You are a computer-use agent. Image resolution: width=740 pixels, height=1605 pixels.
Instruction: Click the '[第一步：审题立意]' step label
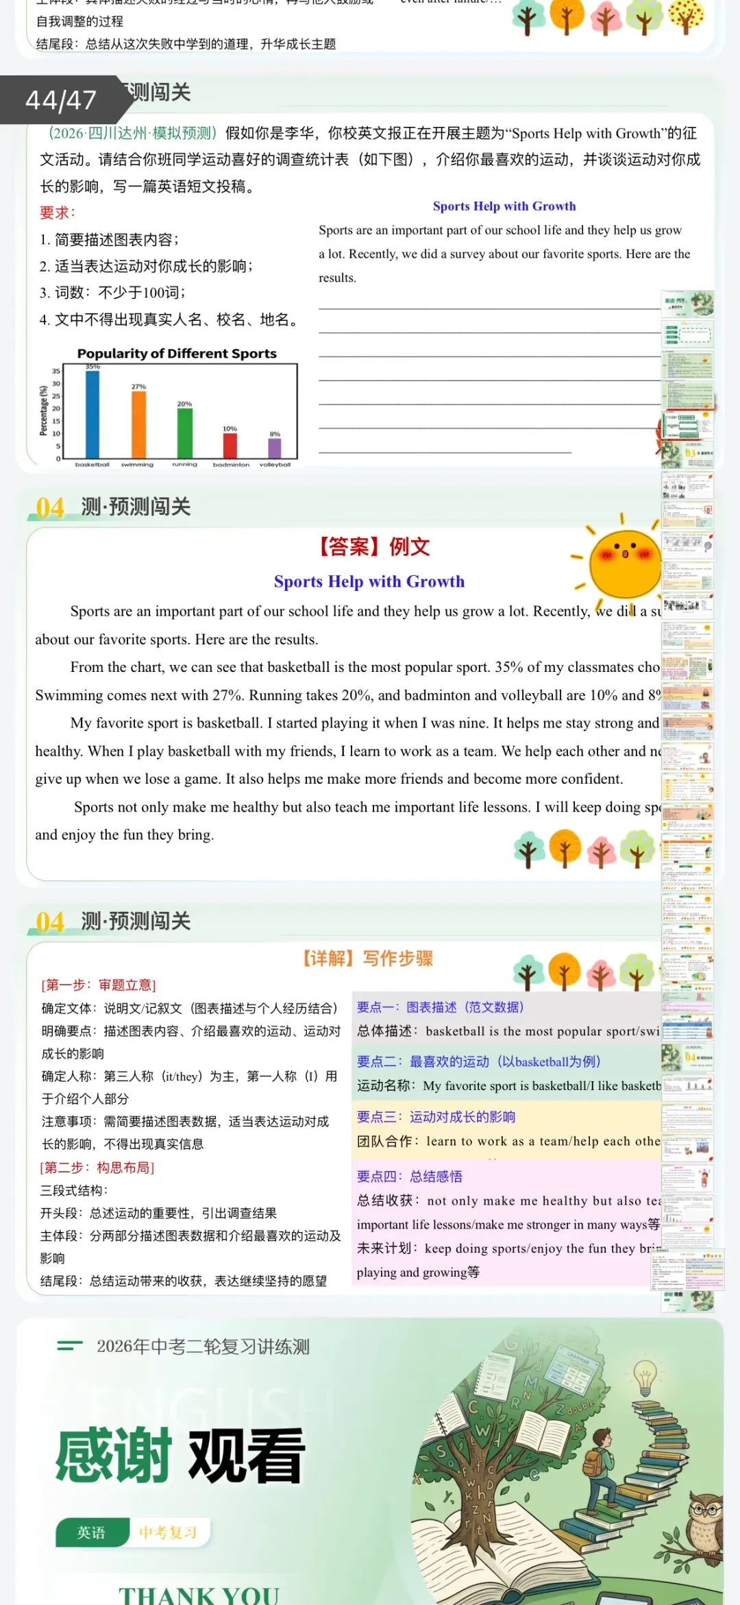[99, 985]
